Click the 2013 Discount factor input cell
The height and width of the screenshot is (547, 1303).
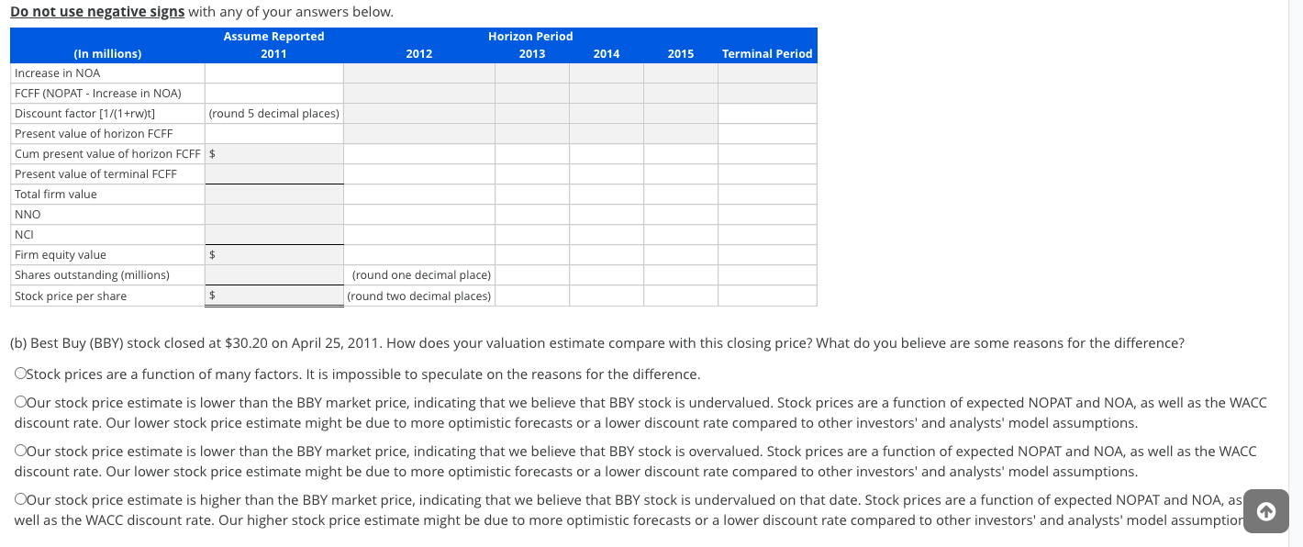(x=532, y=113)
